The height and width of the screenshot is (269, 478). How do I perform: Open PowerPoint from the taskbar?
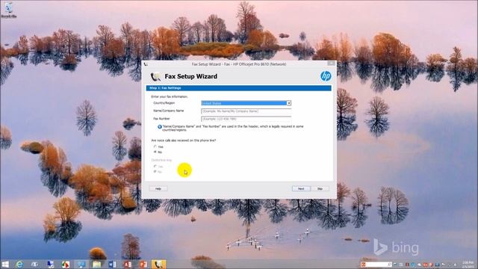pos(143,264)
